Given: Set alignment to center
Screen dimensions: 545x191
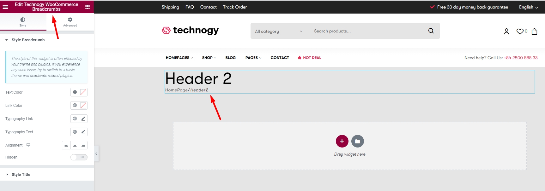Looking at the screenshot, I should (75, 145).
